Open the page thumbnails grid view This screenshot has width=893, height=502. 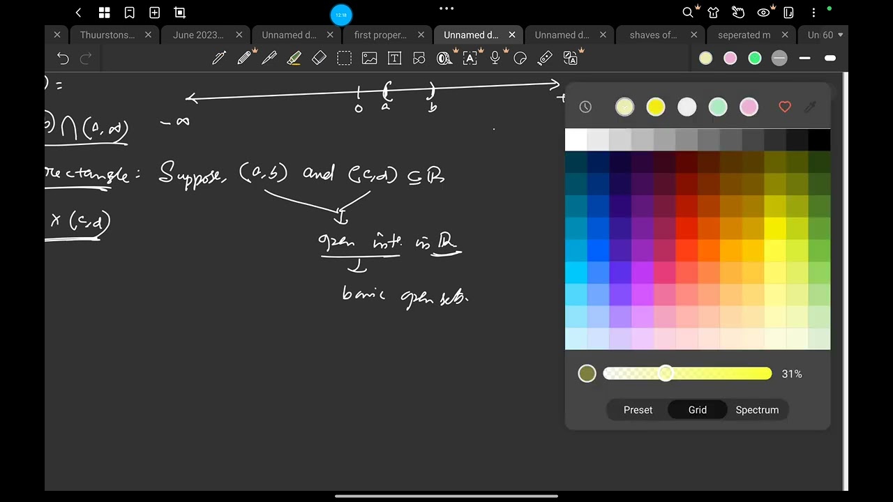[104, 13]
